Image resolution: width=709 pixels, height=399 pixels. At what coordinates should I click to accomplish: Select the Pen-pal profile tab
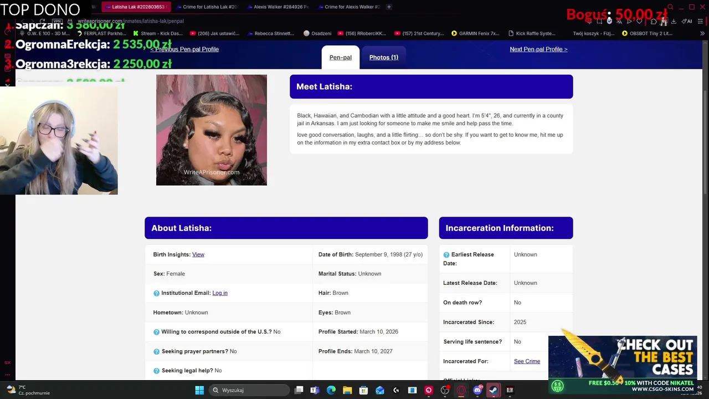340,58
